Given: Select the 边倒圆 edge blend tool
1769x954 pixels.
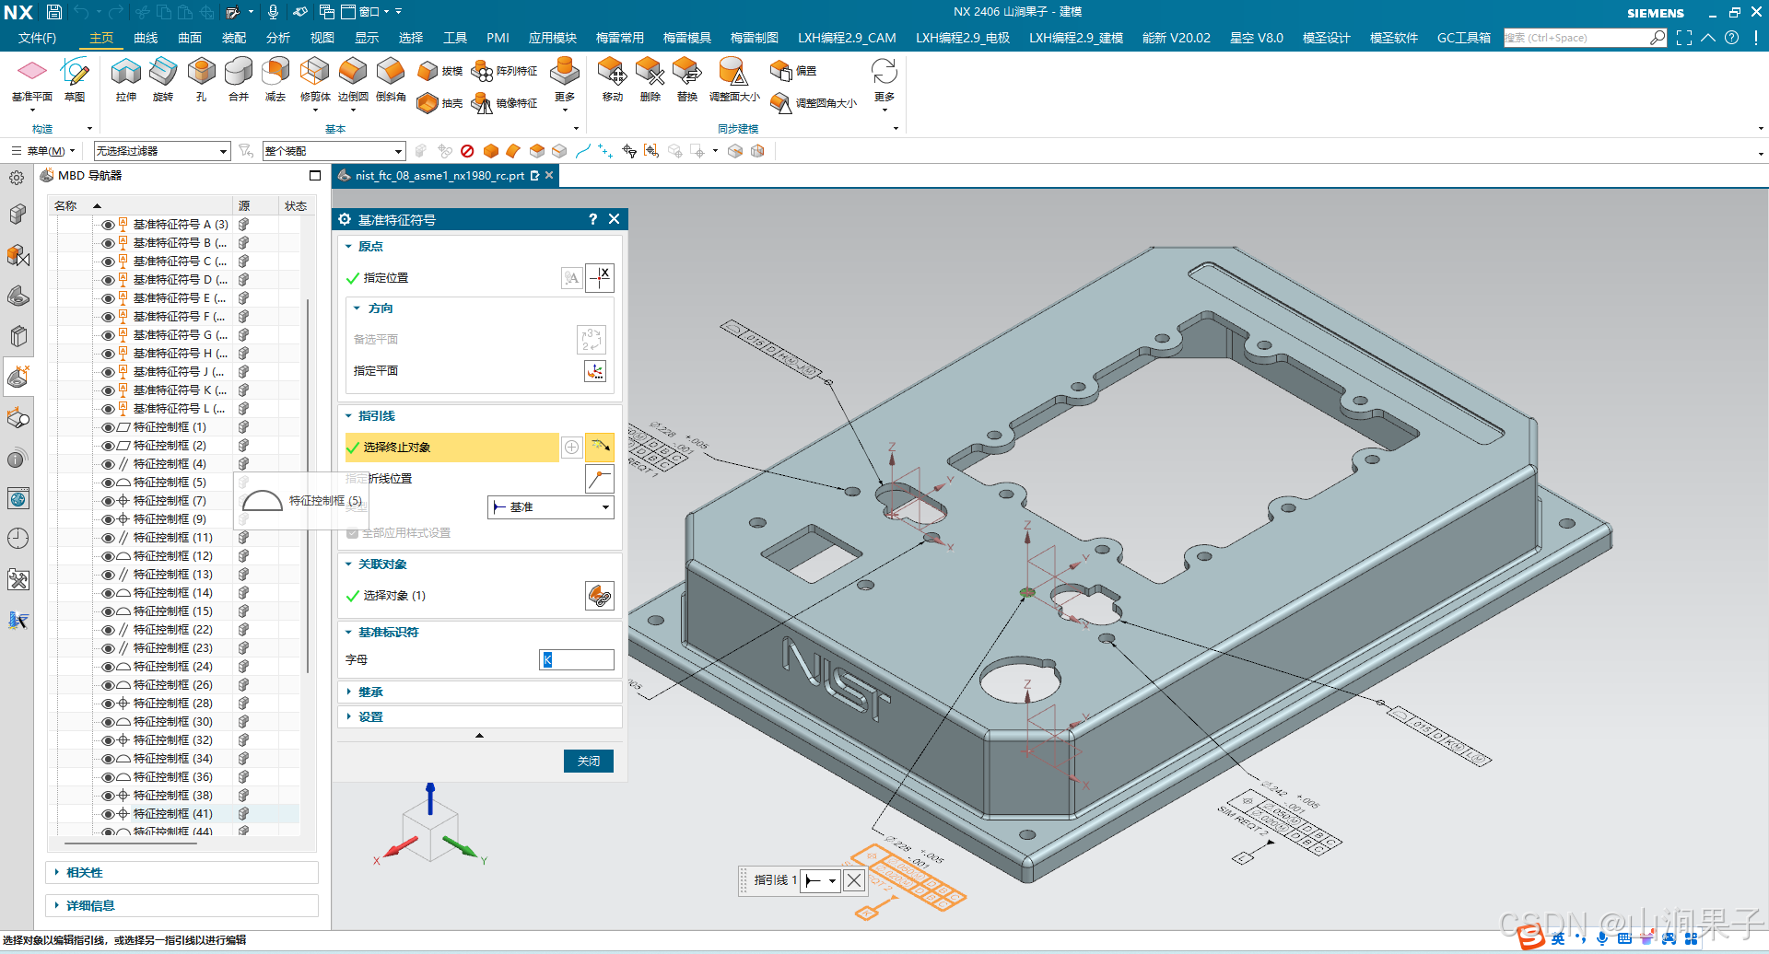Looking at the screenshot, I should click(353, 79).
